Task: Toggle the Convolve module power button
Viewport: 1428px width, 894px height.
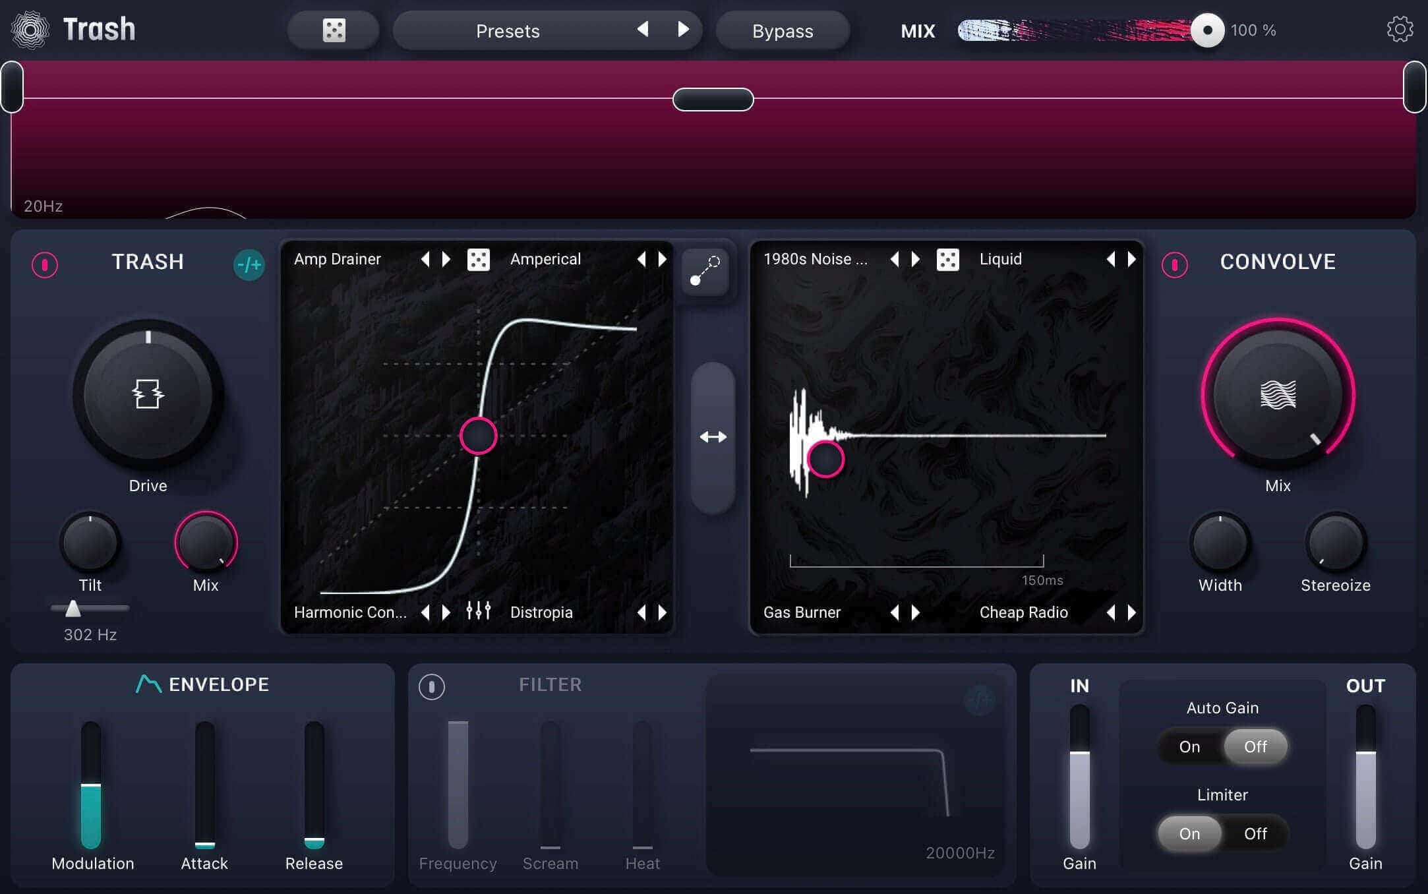Action: click(x=1174, y=265)
